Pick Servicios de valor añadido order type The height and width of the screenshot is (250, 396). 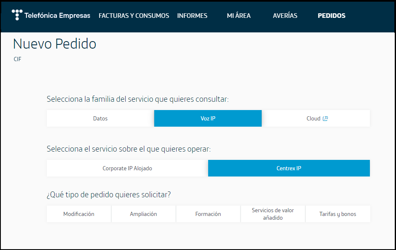(x=273, y=213)
